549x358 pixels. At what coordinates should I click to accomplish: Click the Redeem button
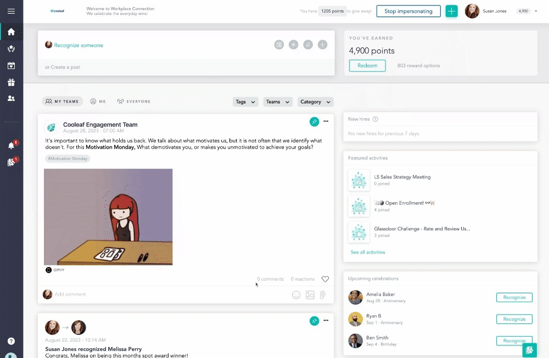point(367,66)
